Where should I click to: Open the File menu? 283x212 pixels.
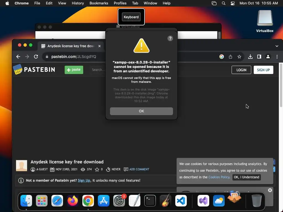click(x=37, y=3)
